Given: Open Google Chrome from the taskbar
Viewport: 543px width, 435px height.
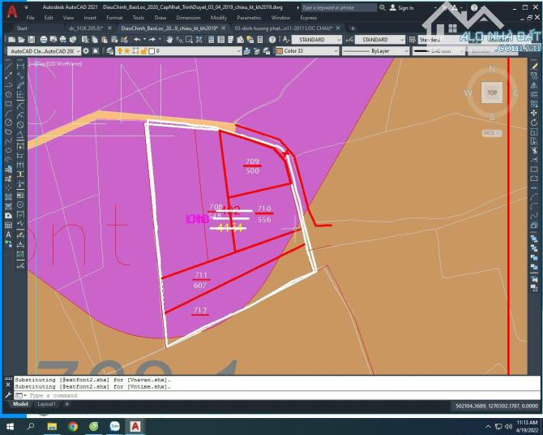Looking at the screenshot, I should pyautogui.click(x=73, y=425).
